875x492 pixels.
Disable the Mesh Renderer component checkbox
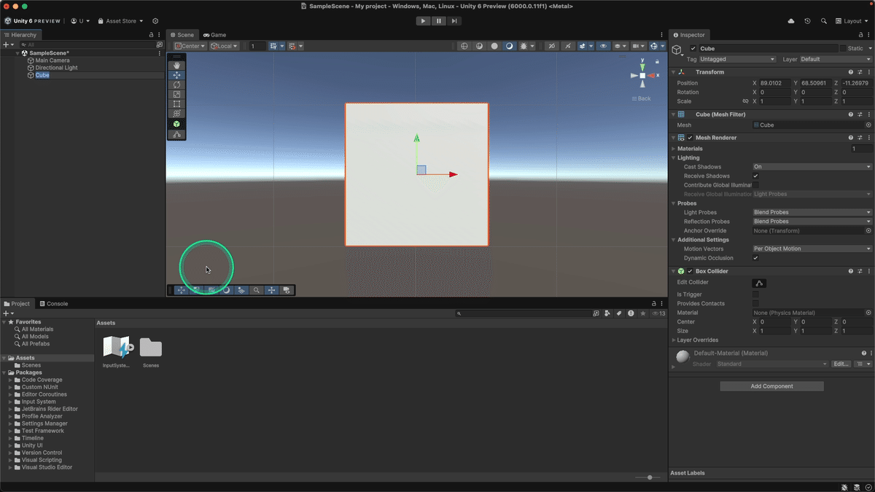690,138
